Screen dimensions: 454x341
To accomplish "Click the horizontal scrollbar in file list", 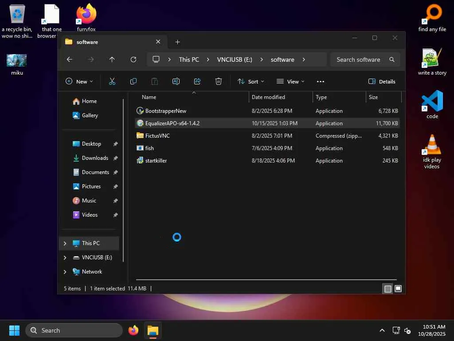I will [x=266, y=280].
